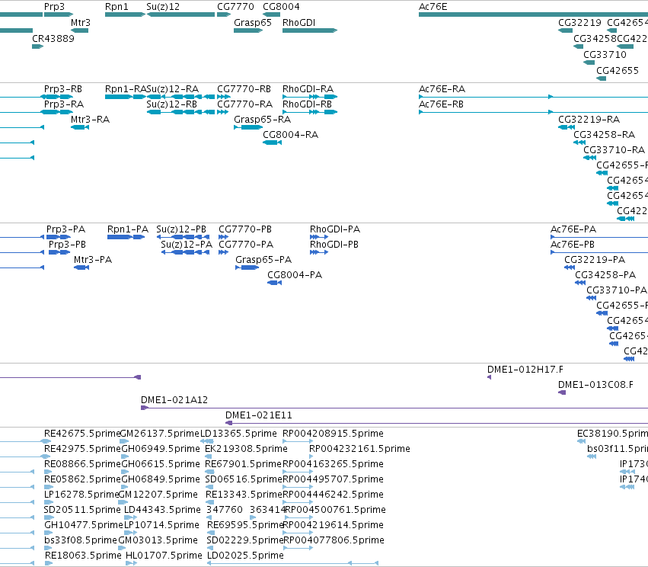Click the CG8004 gene label

[281, 7]
